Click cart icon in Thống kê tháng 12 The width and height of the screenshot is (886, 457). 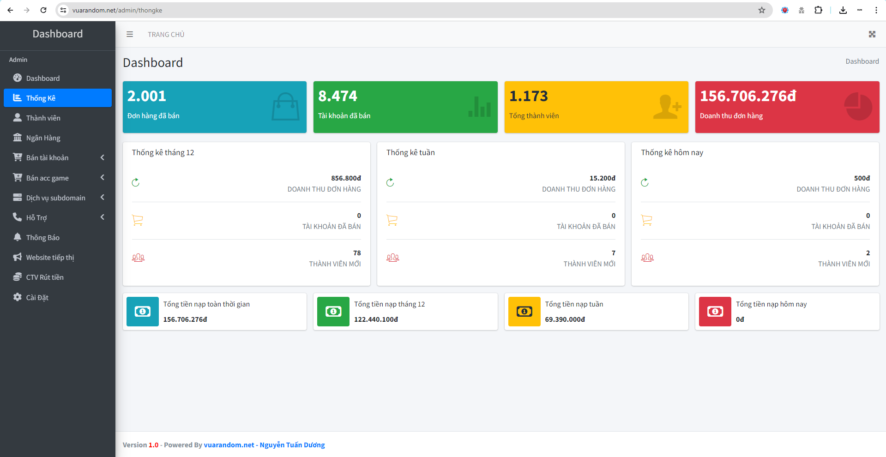click(138, 221)
